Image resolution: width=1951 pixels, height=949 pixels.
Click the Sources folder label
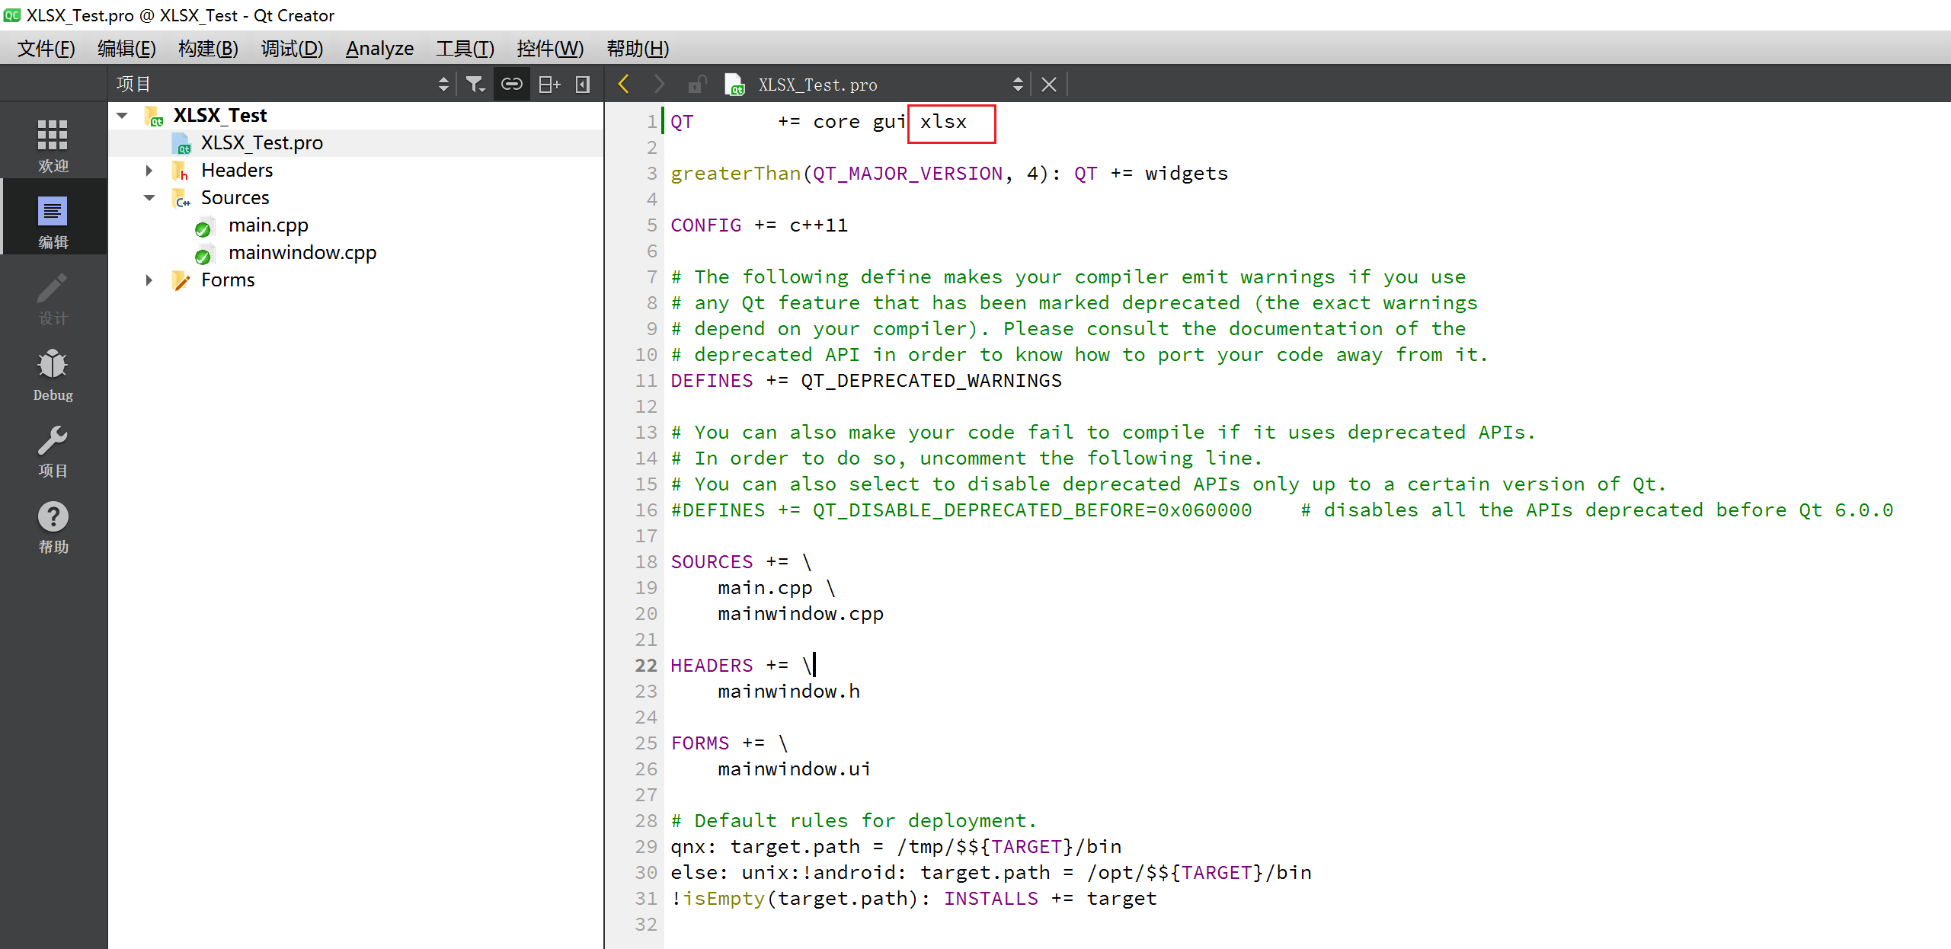235,198
